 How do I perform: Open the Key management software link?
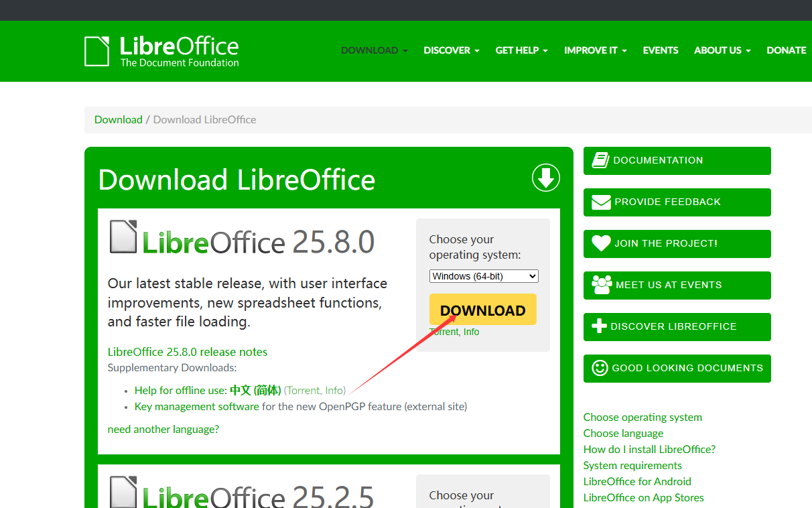[196, 406]
